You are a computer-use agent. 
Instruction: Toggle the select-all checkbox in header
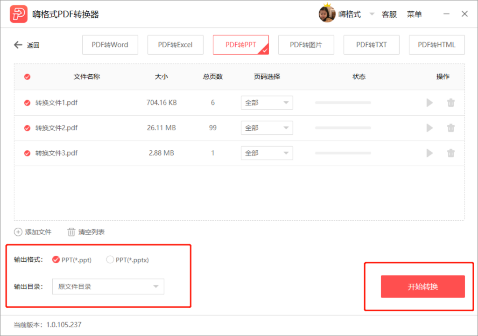(x=27, y=77)
